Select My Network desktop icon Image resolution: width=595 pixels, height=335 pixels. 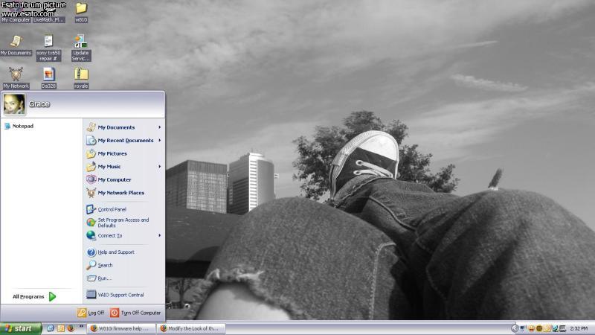point(16,78)
